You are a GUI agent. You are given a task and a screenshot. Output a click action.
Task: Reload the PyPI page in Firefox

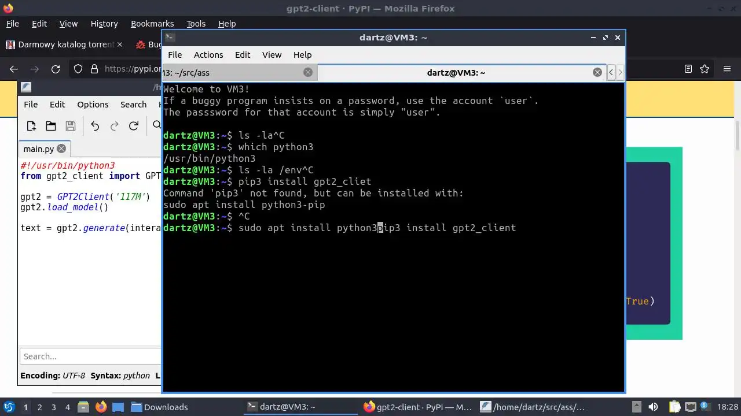[56, 69]
